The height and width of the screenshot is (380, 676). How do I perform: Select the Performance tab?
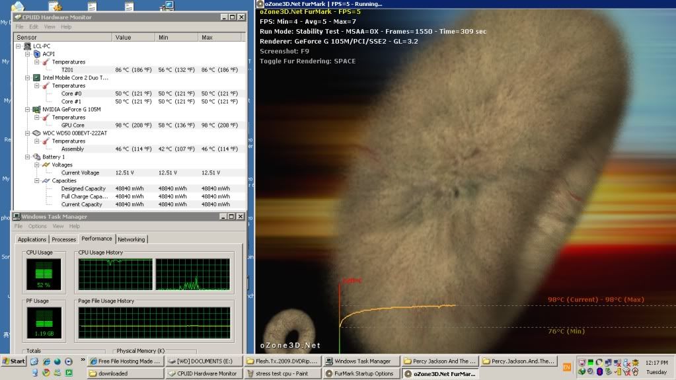pos(96,239)
